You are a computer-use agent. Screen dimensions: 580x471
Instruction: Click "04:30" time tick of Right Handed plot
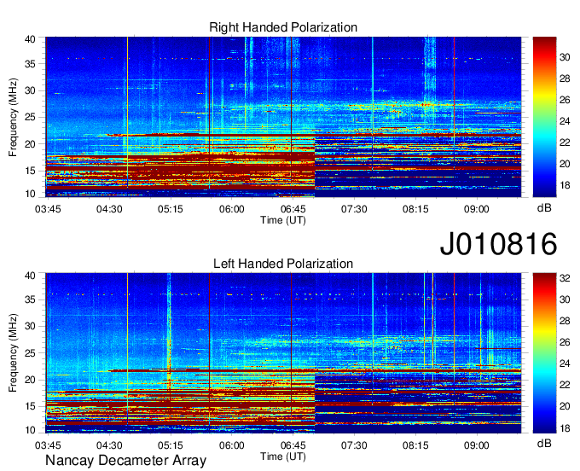(x=109, y=209)
